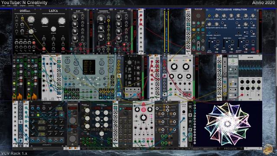This screenshot has width=277, height=156.
Task: Click the Width knob on Percussive Vibration
Action: click(x=238, y=16)
